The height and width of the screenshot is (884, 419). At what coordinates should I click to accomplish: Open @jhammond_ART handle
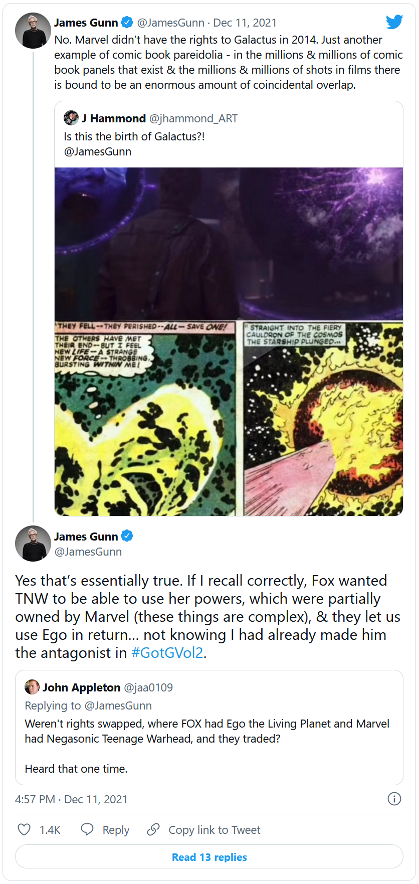[x=193, y=118]
